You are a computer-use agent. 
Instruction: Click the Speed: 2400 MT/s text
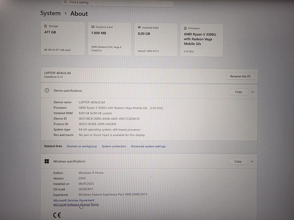[x=148, y=51]
